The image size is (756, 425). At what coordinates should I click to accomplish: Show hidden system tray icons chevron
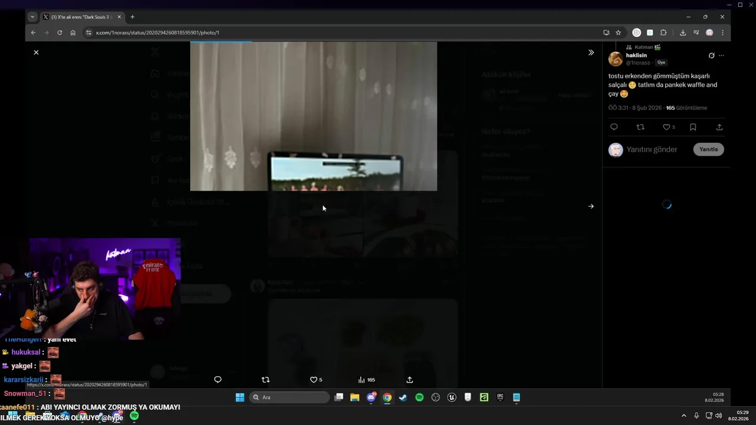[x=684, y=416]
